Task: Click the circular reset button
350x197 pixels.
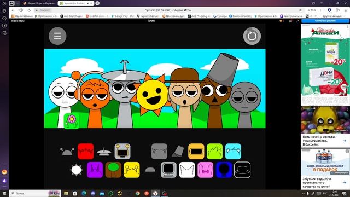Action: (x=252, y=36)
